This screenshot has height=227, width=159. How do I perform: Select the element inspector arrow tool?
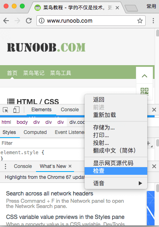6,110
